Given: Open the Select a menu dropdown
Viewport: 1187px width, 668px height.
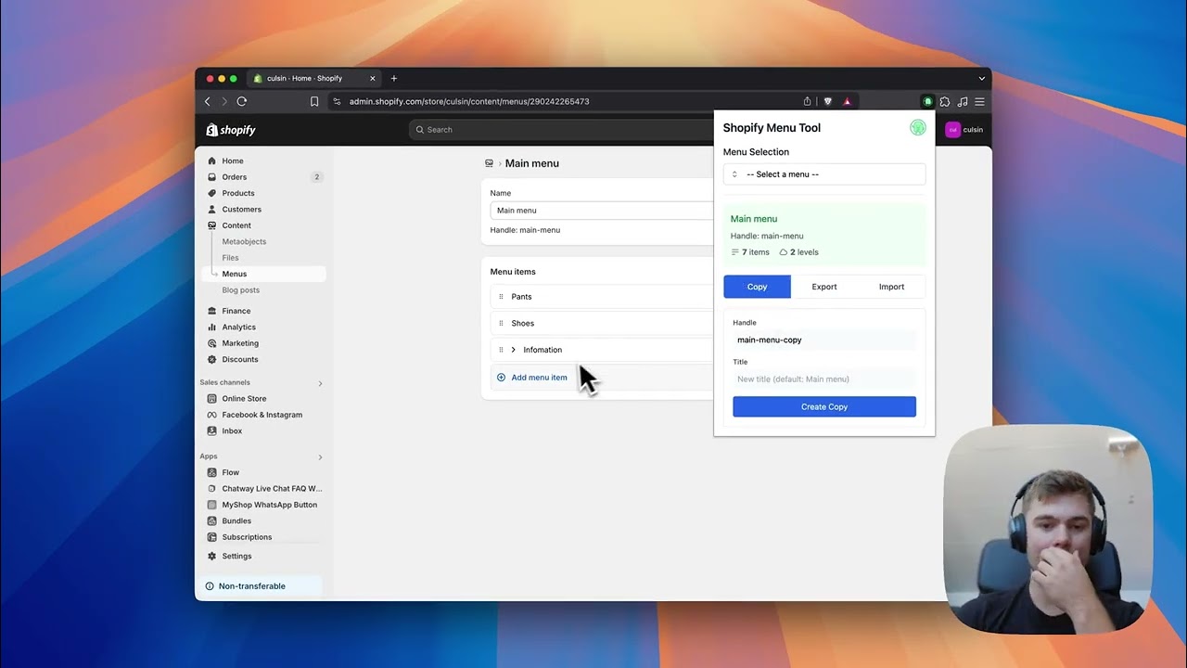Looking at the screenshot, I should 824,174.
